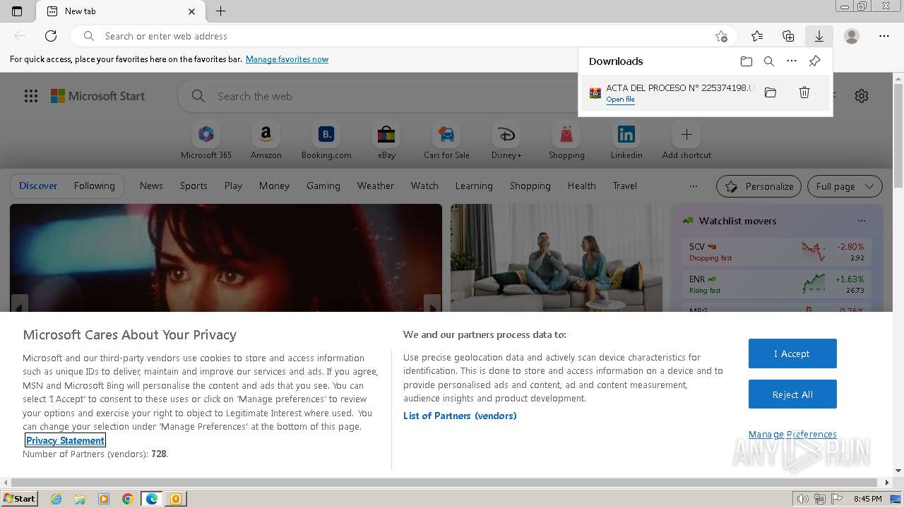
Task: Open the profile avatar icon
Action: pos(852,36)
